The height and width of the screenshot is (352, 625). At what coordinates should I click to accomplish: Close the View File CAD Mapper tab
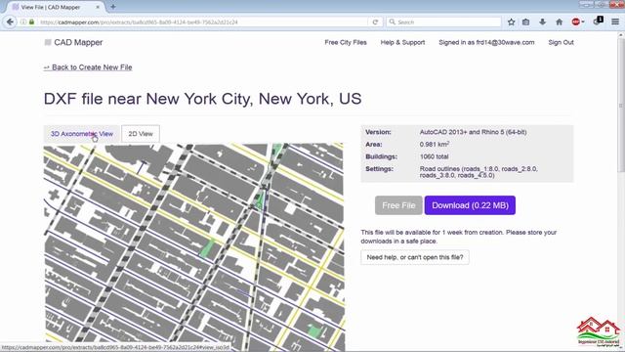pyautogui.click(x=98, y=7)
